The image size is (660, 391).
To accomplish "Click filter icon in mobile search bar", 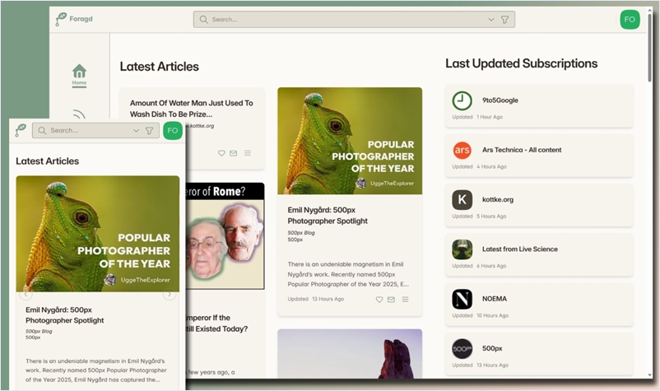I will click(x=149, y=131).
